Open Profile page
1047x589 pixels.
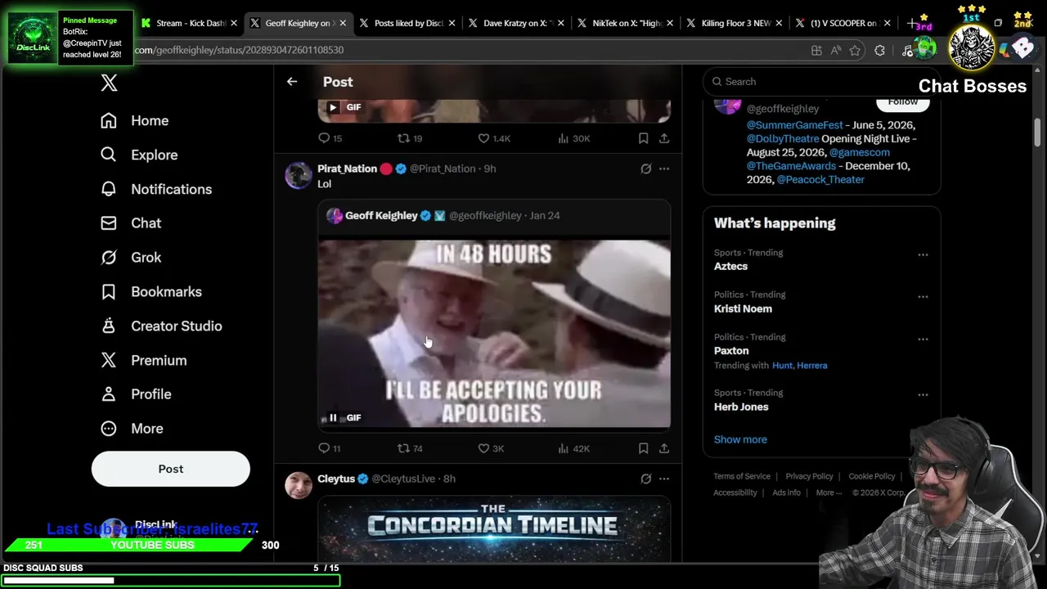(x=135, y=394)
